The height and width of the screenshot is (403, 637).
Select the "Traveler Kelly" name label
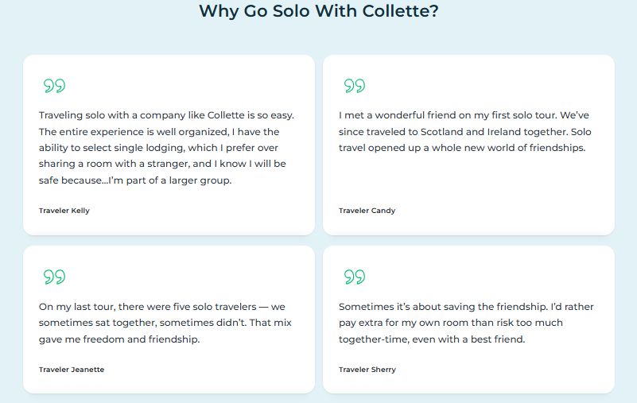tap(64, 211)
